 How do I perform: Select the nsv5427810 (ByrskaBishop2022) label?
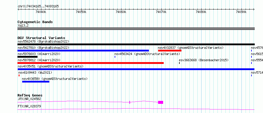pos(43,48)
